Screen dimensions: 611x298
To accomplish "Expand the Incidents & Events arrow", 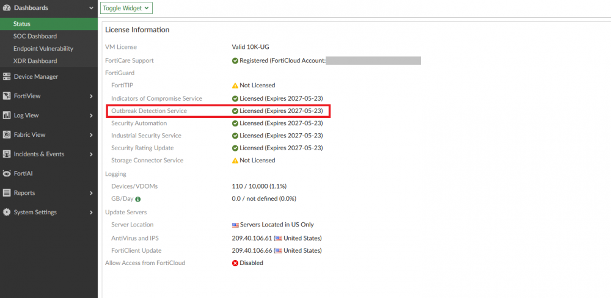I will 91,154.
